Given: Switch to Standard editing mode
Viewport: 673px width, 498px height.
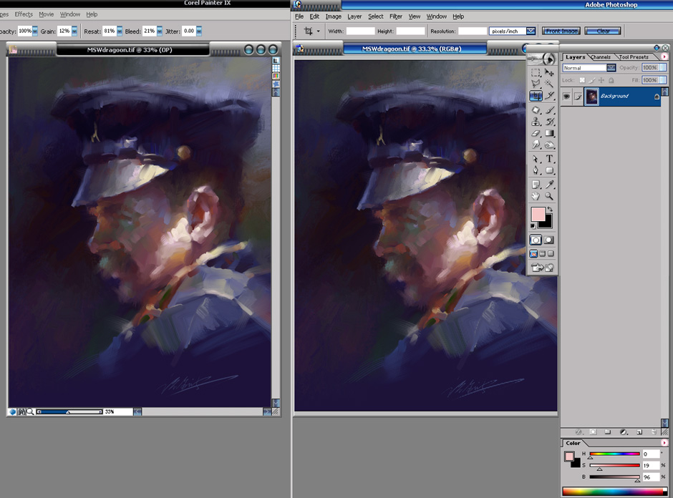Looking at the screenshot, I should (x=536, y=240).
